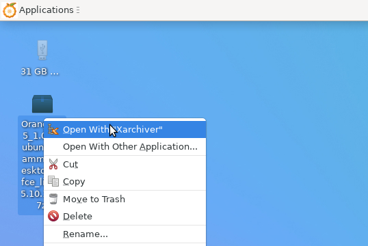The image size is (368, 246).
Task: Select Delete from the context menu
Action: click(125, 216)
